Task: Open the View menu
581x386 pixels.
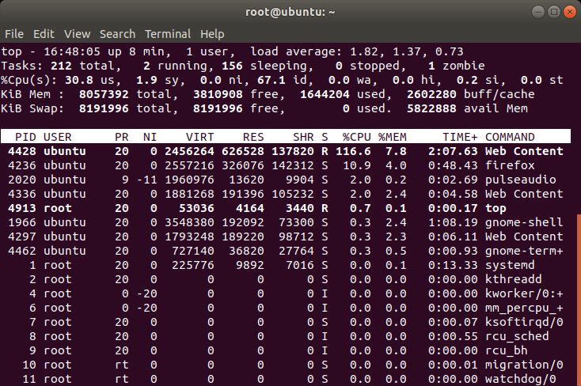Action: (x=77, y=34)
